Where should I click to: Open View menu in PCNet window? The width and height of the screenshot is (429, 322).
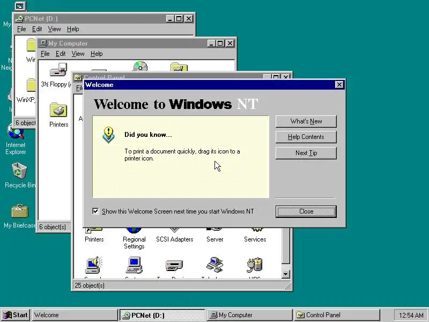[54, 29]
